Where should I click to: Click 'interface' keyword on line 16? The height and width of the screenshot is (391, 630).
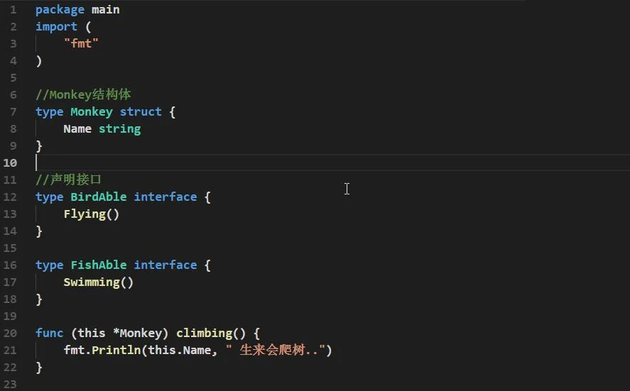point(165,265)
